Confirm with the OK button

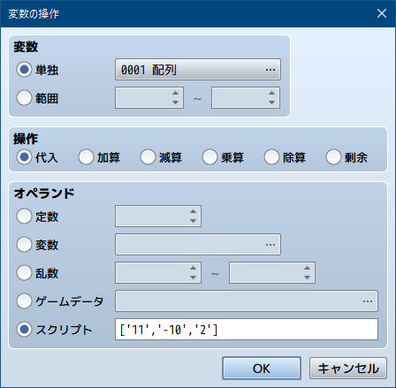[x=262, y=369]
